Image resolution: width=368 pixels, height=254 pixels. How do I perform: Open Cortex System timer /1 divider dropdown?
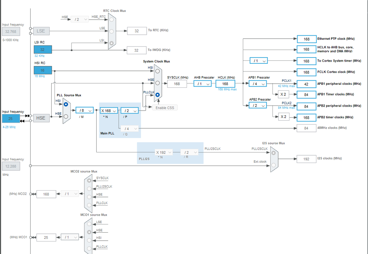coord(258,60)
